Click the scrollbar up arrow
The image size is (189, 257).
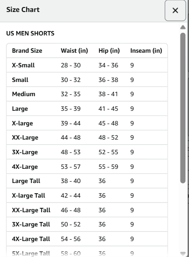[x=183, y=27]
